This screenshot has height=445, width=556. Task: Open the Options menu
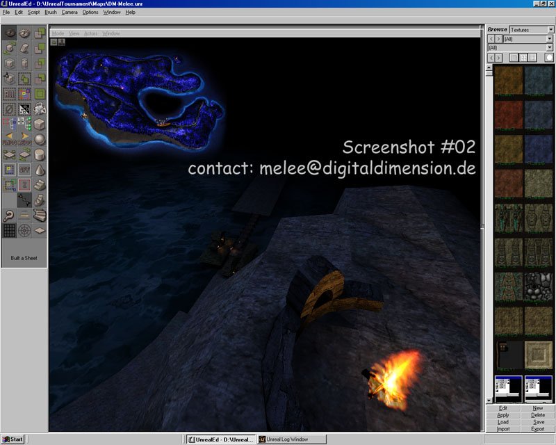pyautogui.click(x=90, y=12)
